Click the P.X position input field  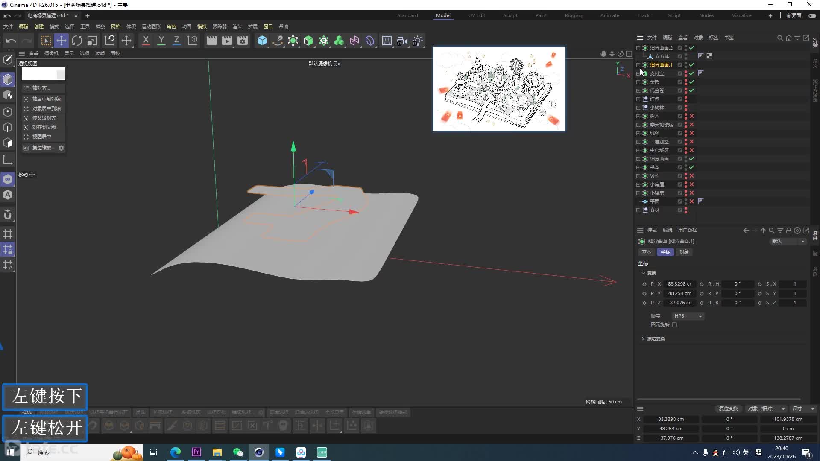[679, 284]
